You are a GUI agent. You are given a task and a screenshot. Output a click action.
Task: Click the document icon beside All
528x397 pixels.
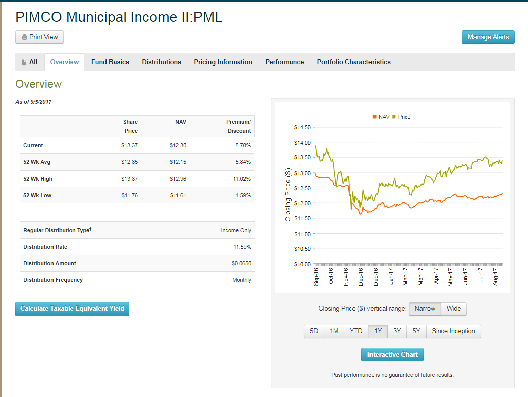click(x=24, y=62)
